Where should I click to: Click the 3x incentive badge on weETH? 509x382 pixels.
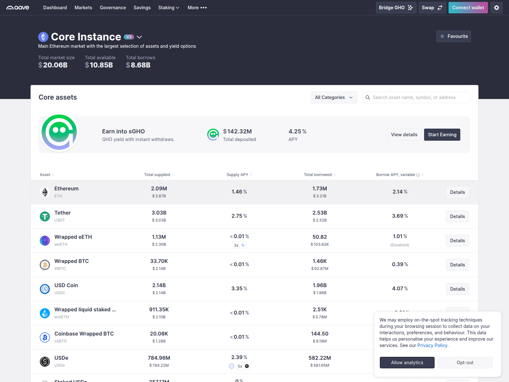(x=239, y=245)
